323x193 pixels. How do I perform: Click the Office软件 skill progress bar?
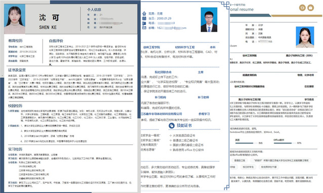tap(285, 143)
